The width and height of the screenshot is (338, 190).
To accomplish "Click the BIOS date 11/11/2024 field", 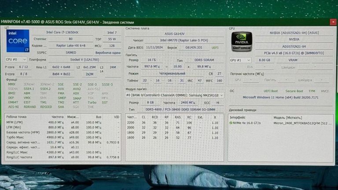I will [x=154, y=47].
